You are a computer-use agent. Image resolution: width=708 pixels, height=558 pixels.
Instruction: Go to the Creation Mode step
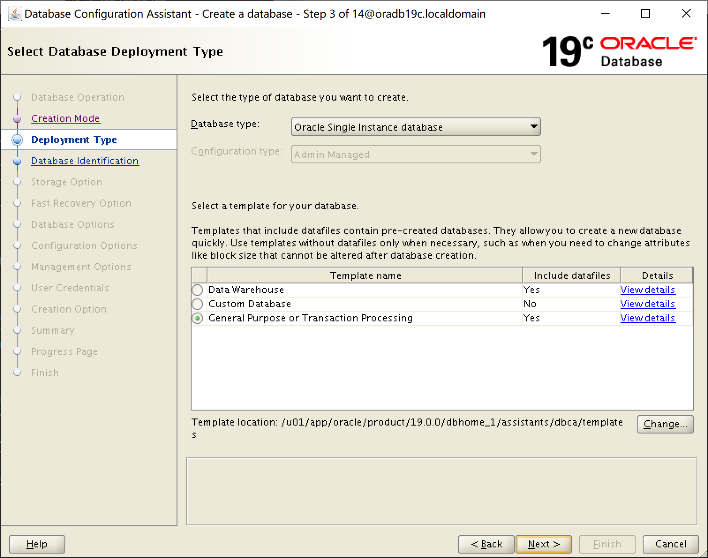pos(65,118)
